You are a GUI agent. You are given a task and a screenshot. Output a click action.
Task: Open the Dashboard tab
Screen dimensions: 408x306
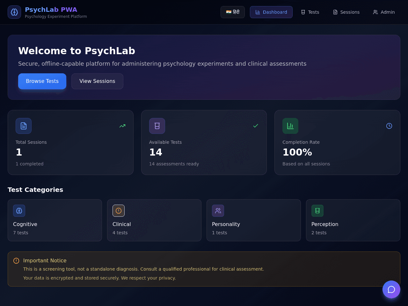(271, 12)
